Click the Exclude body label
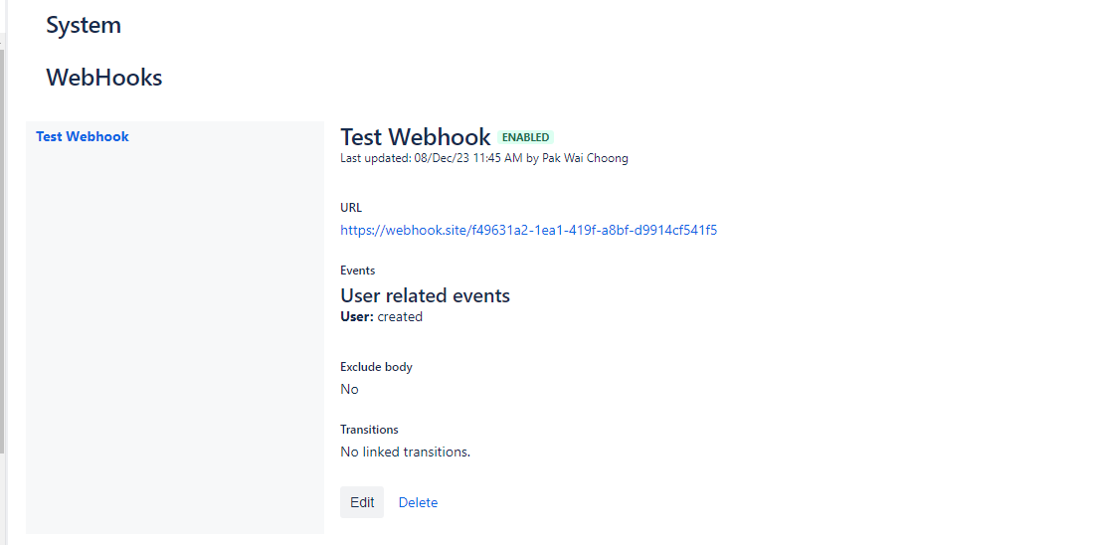 coord(376,367)
